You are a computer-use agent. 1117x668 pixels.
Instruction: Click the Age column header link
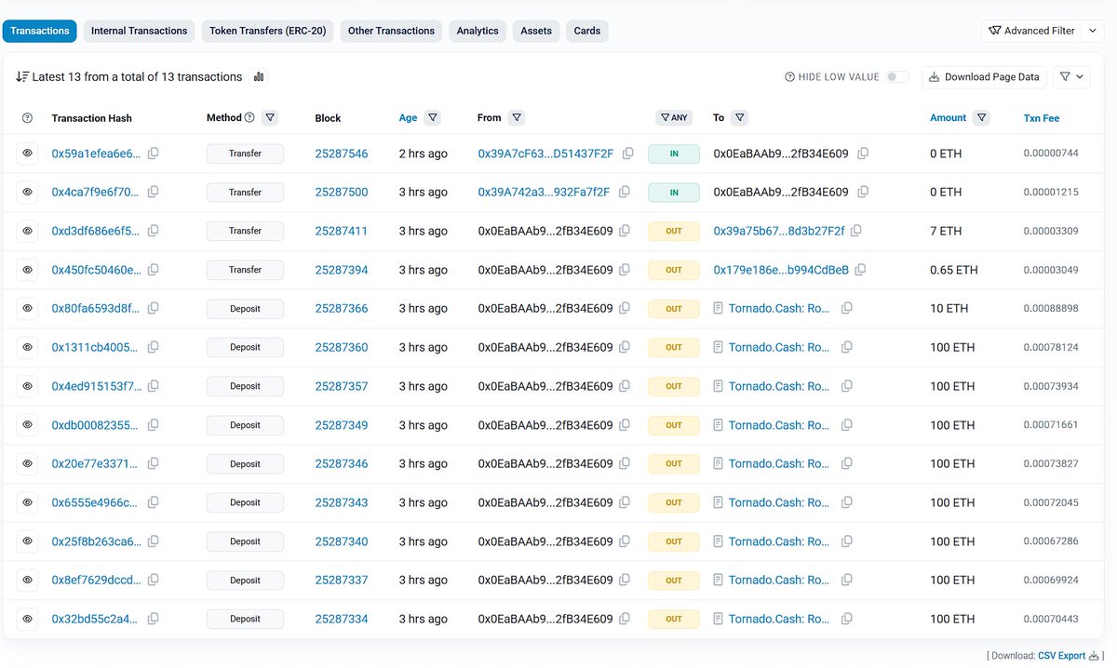pyautogui.click(x=409, y=118)
